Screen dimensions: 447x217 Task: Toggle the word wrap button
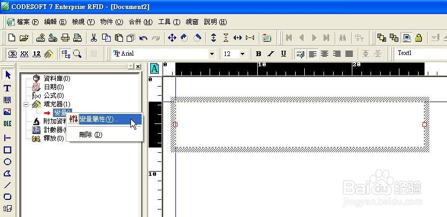[x=300, y=53]
